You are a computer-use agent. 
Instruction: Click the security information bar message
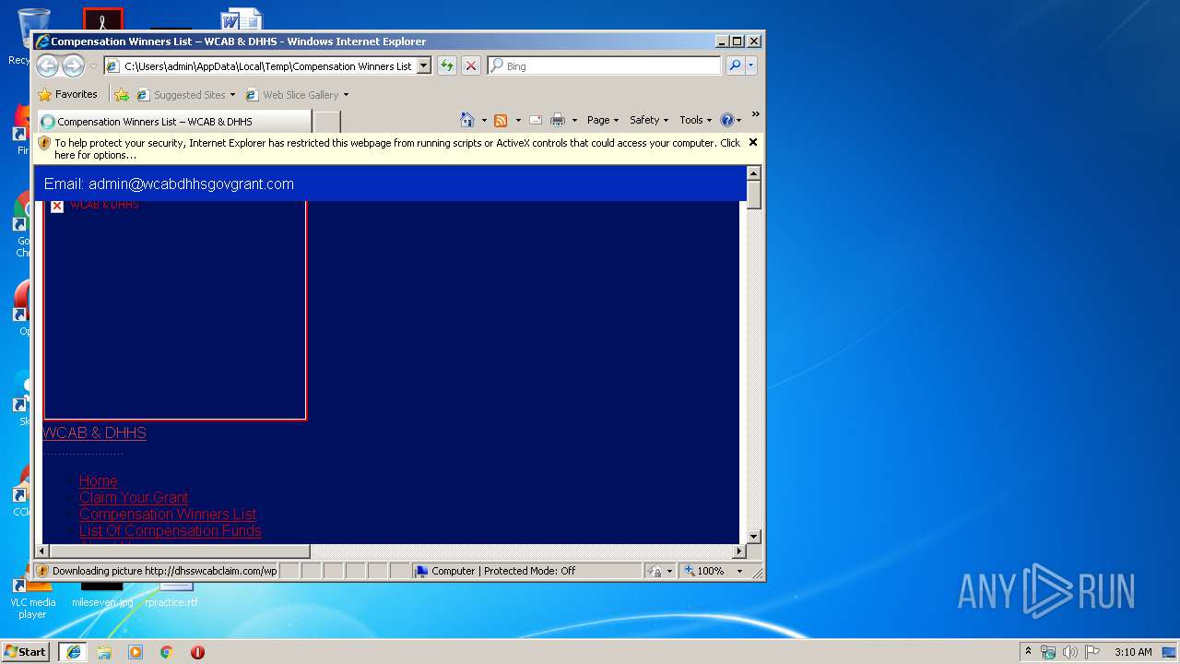coord(397,148)
